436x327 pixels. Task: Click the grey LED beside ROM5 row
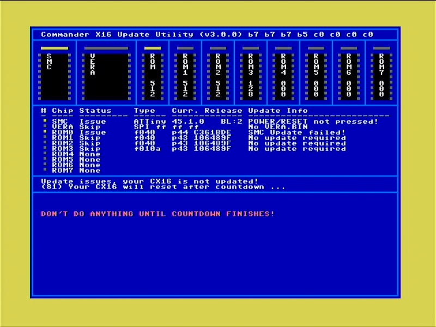pos(45,159)
